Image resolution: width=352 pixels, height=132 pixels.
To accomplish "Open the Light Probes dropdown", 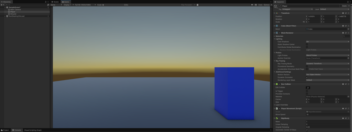I will tap(328, 55).
